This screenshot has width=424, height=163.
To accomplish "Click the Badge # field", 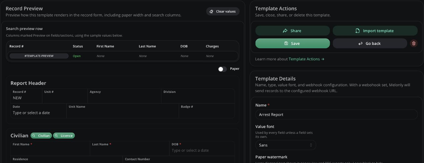I will pyautogui.click(x=207, y=111).
